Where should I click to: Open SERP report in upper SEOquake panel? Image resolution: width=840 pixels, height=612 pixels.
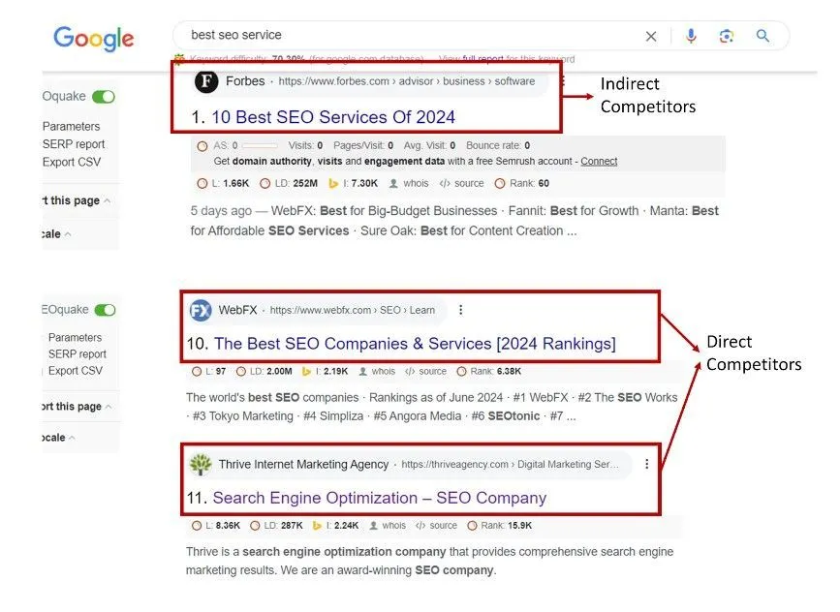coord(74,144)
